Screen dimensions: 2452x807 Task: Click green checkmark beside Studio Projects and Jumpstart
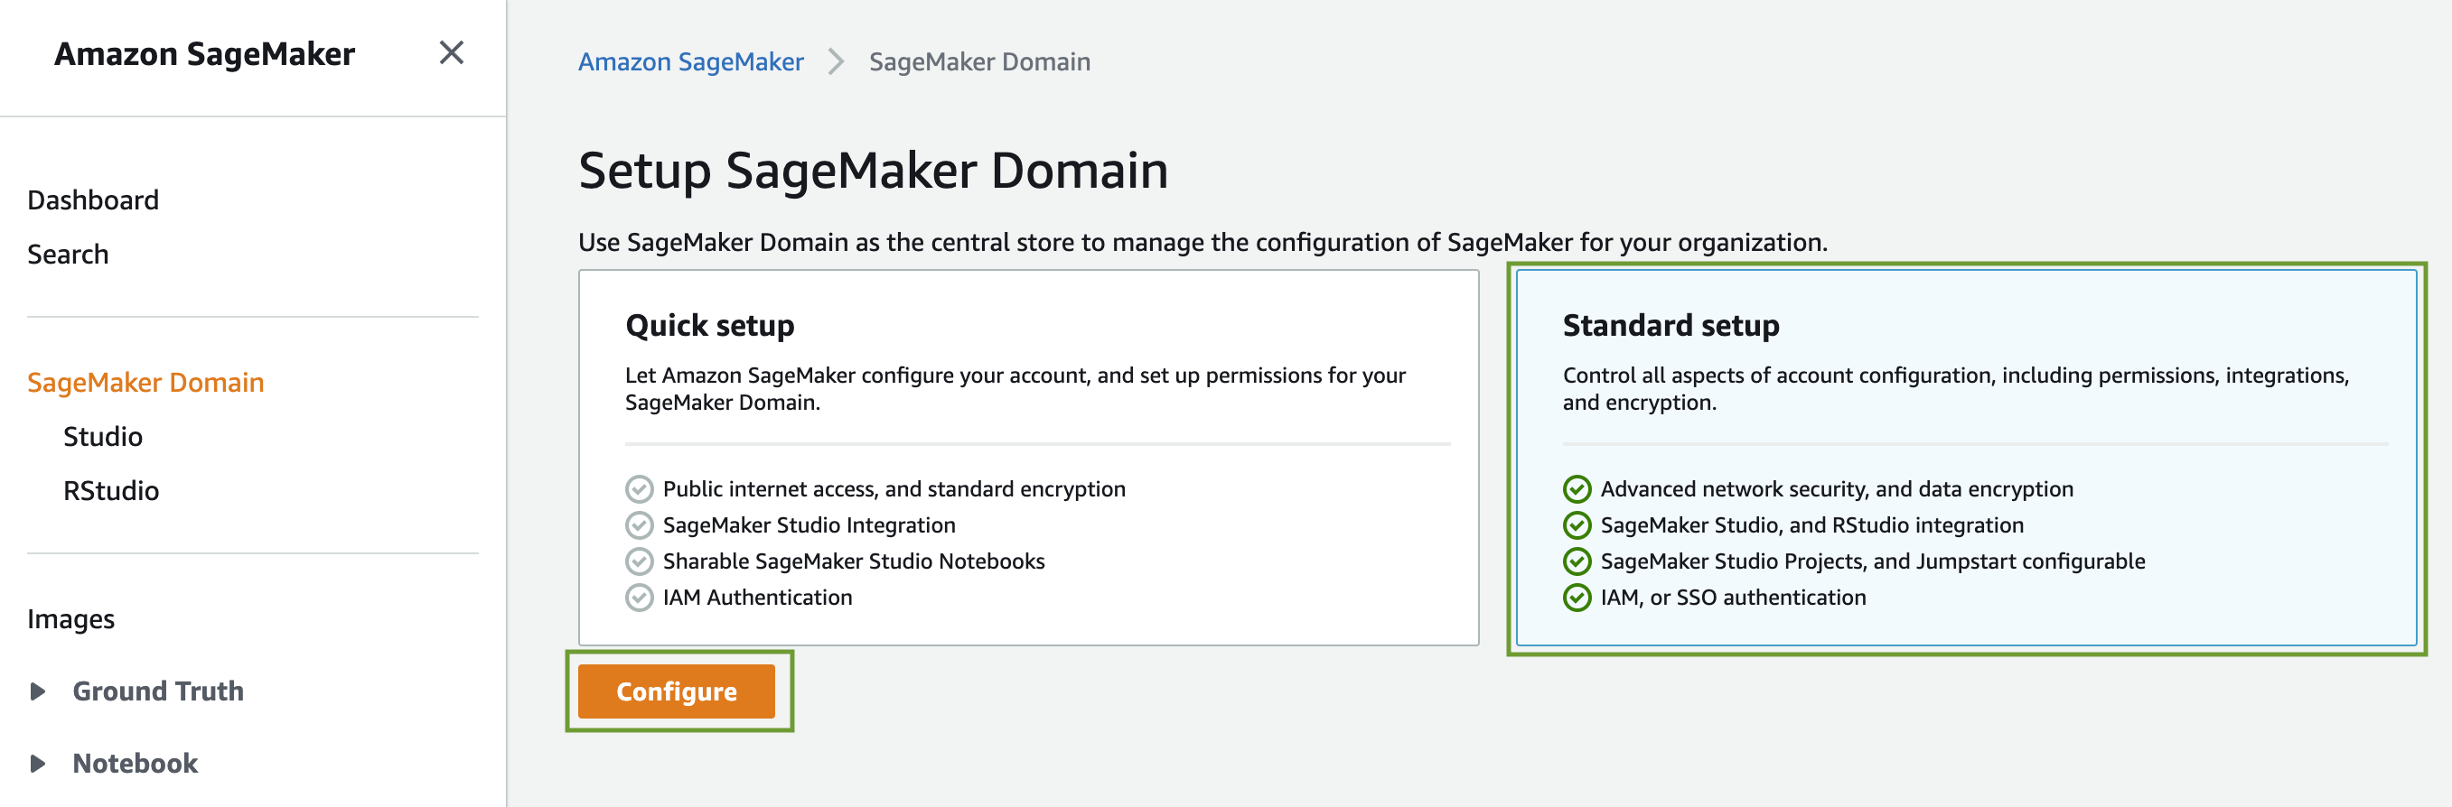tap(1577, 561)
